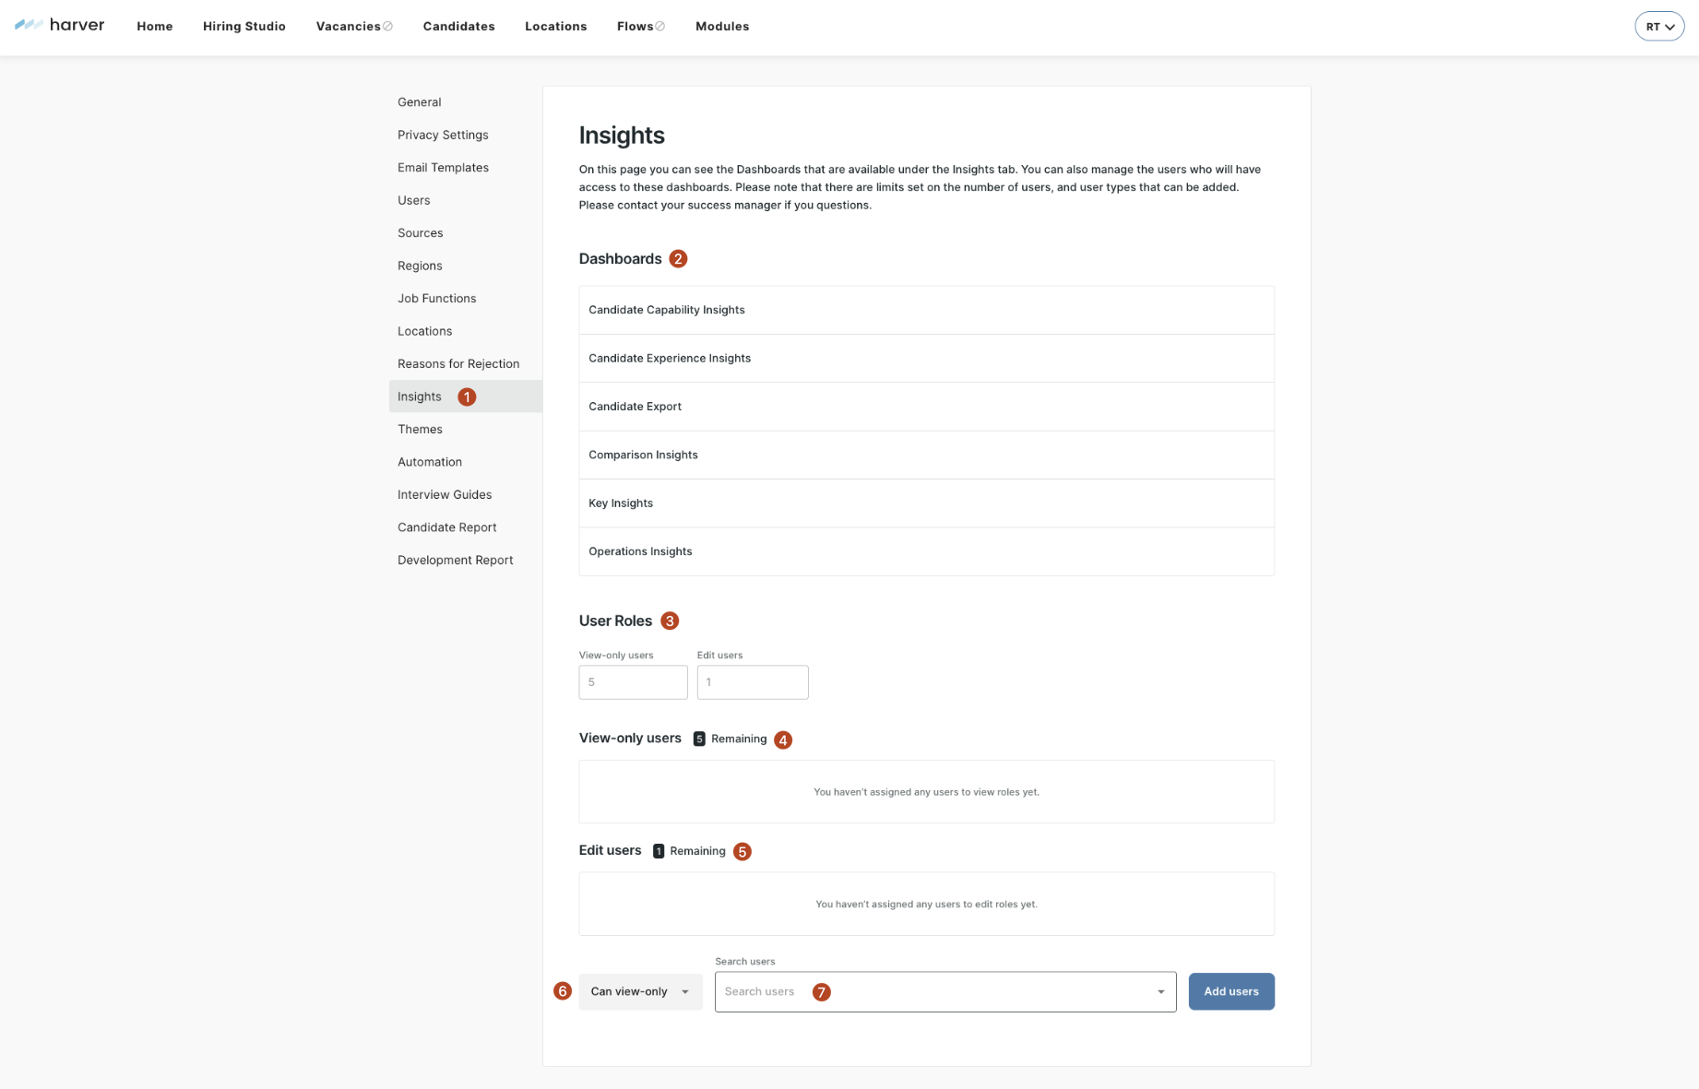Go to the Candidates tab

point(458,27)
